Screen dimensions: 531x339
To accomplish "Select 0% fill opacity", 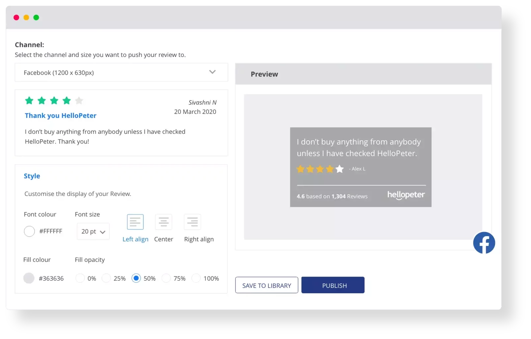I will tap(80, 278).
